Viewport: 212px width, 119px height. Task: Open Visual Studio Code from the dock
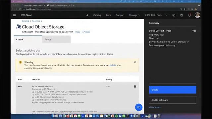click(x=135, y=116)
